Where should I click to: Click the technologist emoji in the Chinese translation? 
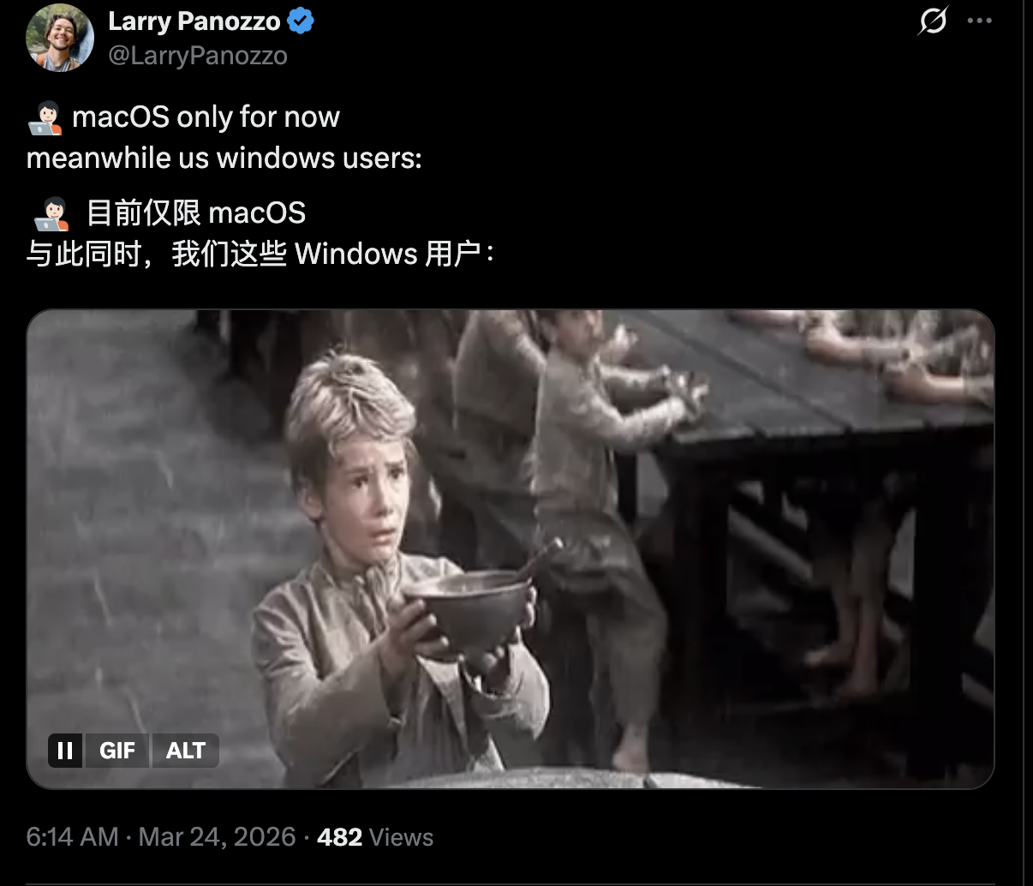(x=51, y=213)
